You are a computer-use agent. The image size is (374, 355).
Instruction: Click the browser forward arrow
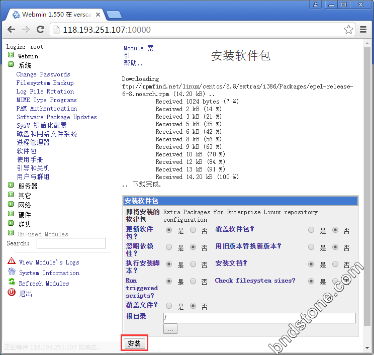(x=26, y=30)
